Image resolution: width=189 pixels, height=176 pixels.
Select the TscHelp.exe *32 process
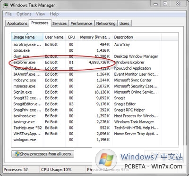coord(94,128)
